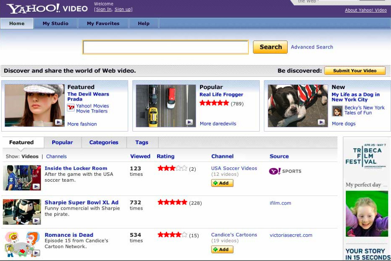
Task: Open Inside the Locker Room video title
Action: [x=76, y=168]
